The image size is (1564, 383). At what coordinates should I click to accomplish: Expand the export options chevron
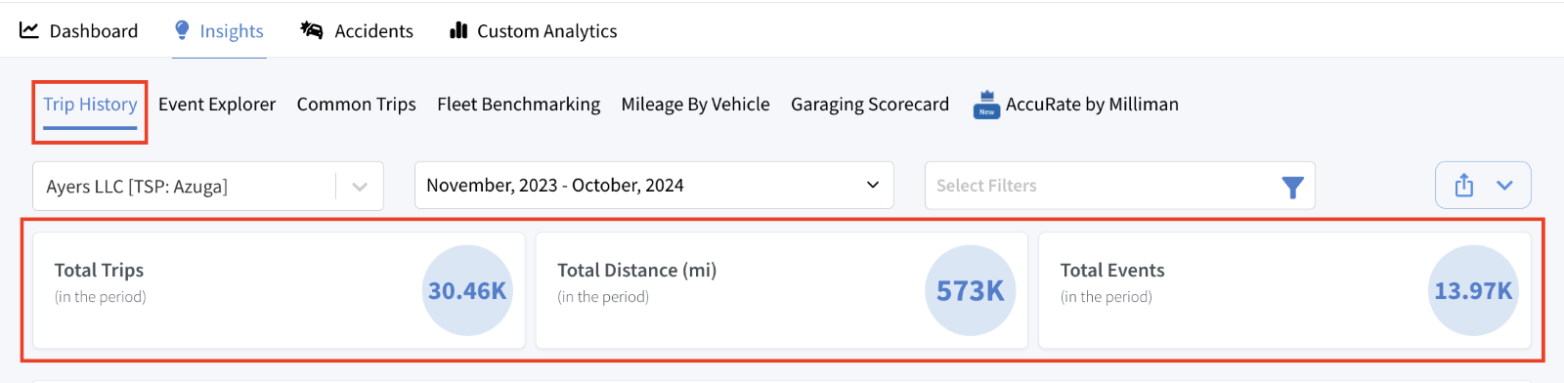point(1504,186)
